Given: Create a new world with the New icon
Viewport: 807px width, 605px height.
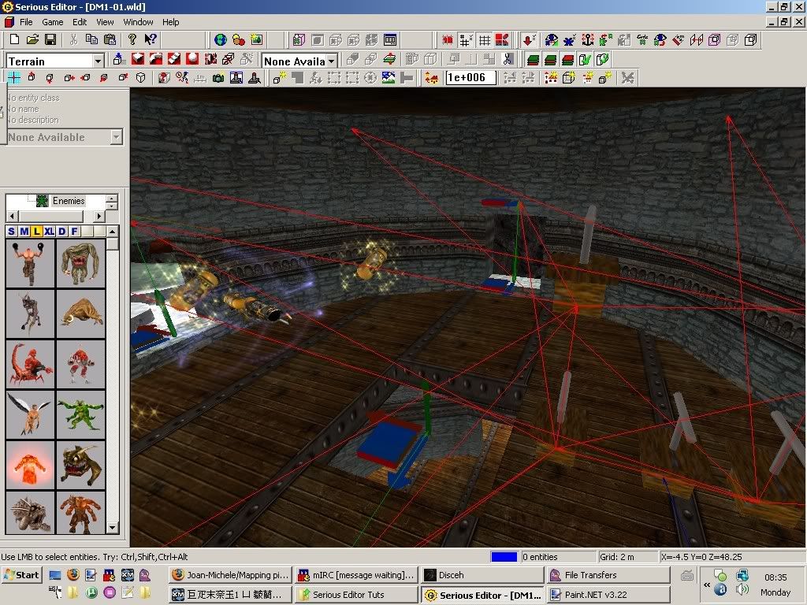Looking at the screenshot, I should [14, 39].
